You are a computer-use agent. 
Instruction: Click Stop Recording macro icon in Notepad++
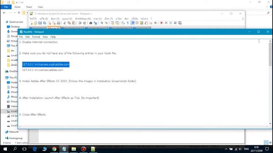pos(166,23)
